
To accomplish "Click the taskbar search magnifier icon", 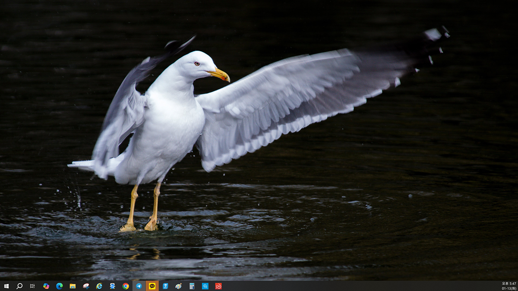I will tap(19, 286).
